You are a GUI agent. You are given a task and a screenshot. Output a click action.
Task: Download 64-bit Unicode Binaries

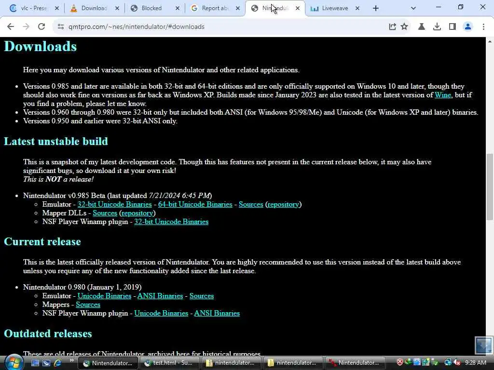[x=195, y=204]
